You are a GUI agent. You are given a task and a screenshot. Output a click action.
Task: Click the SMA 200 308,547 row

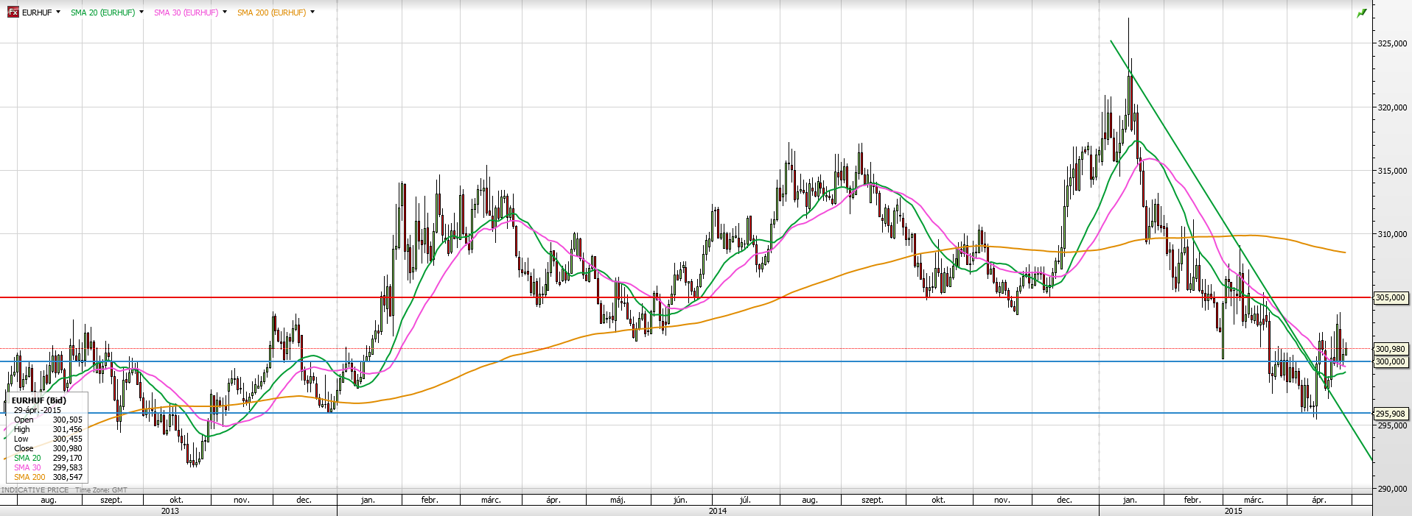click(x=48, y=477)
